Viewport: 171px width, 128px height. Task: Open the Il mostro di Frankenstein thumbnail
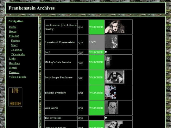point(111,42)
